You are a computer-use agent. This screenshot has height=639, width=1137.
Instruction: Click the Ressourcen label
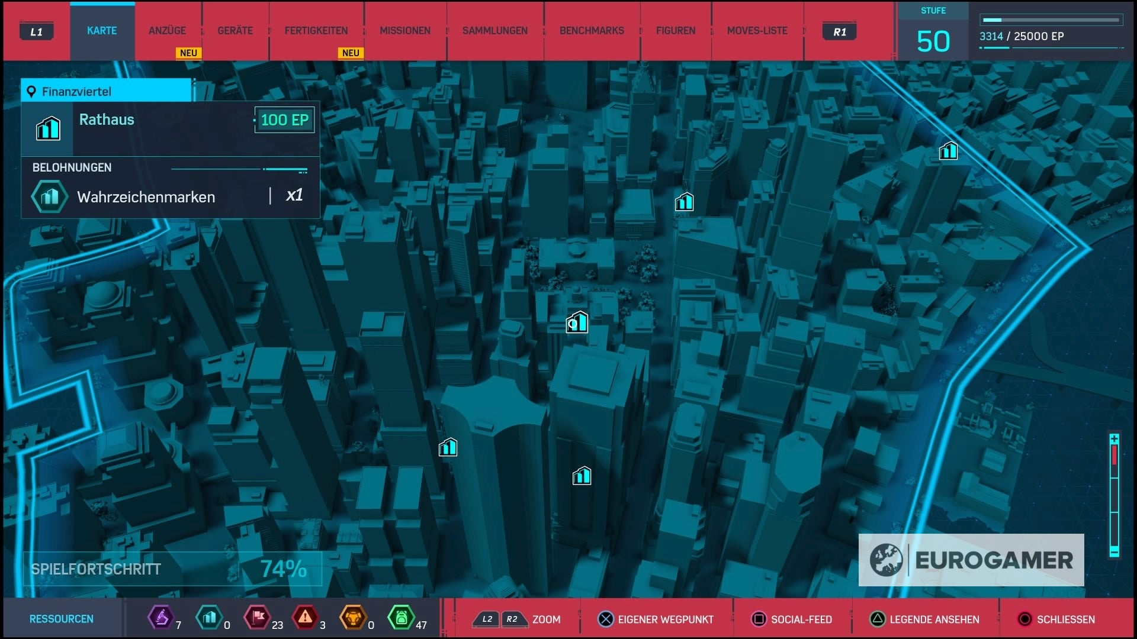pos(62,619)
